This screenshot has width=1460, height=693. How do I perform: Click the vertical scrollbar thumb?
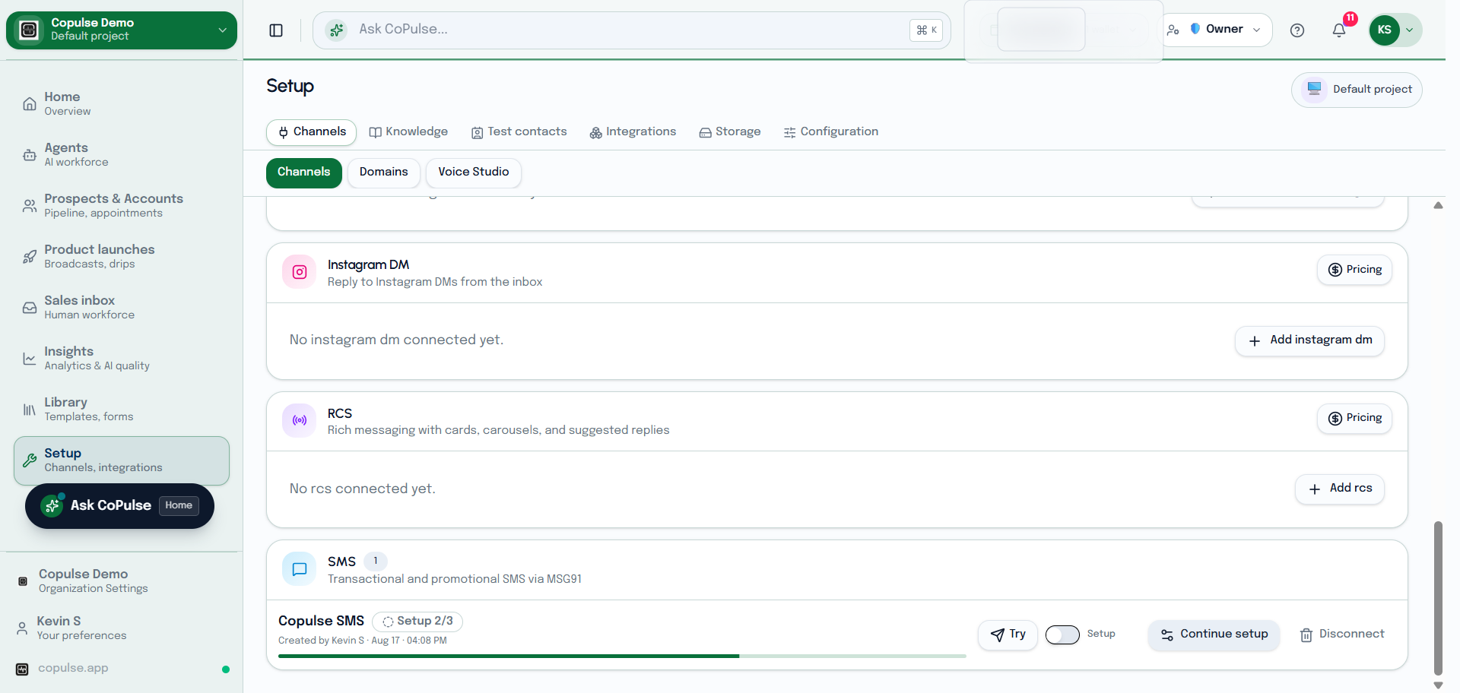[x=1438, y=598]
